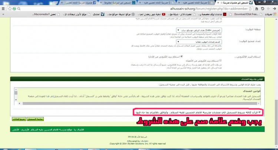Click the قوانين المنتدى heading in rules box
Viewport: 278px width, 150px height.
pos(252,91)
